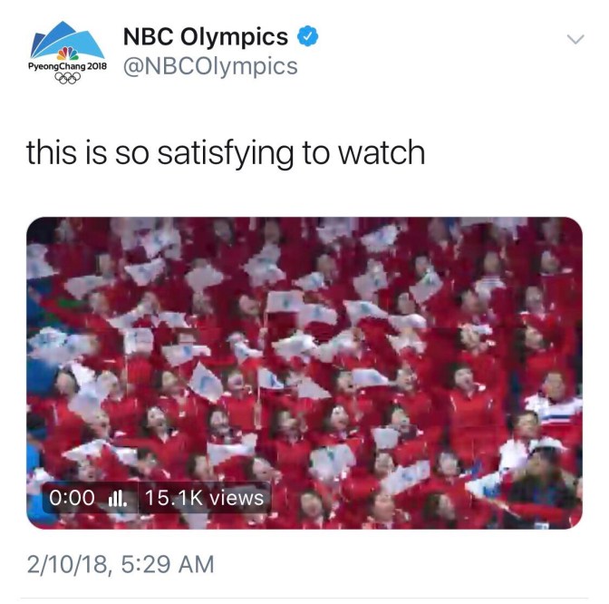This screenshot has height=604, width=609.
Task: Click the tweet timestamp 2/10/18, 5:29 AM
Action: click(x=121, y=564)
